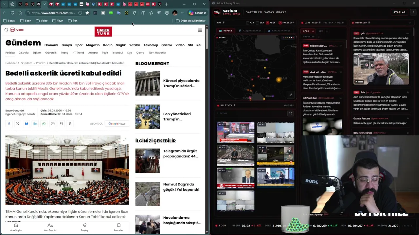Screen dimensions: 419x235
Task: Go to Ekonomi section
Action: (x=51, y=45)
